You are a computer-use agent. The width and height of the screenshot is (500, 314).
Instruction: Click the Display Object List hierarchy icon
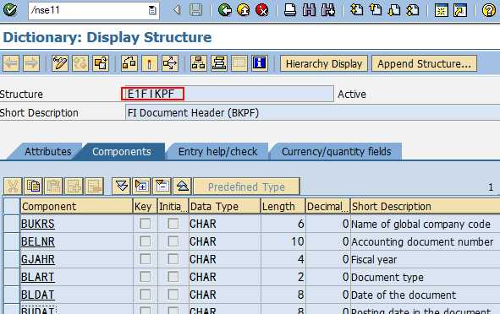198,63
